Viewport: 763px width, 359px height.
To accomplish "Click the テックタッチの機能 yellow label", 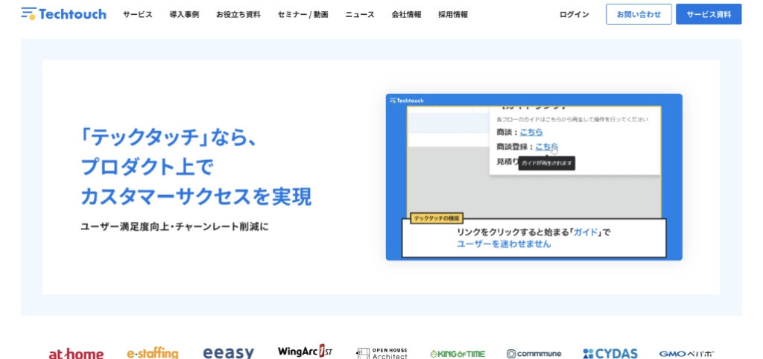I will click(437, 218).
